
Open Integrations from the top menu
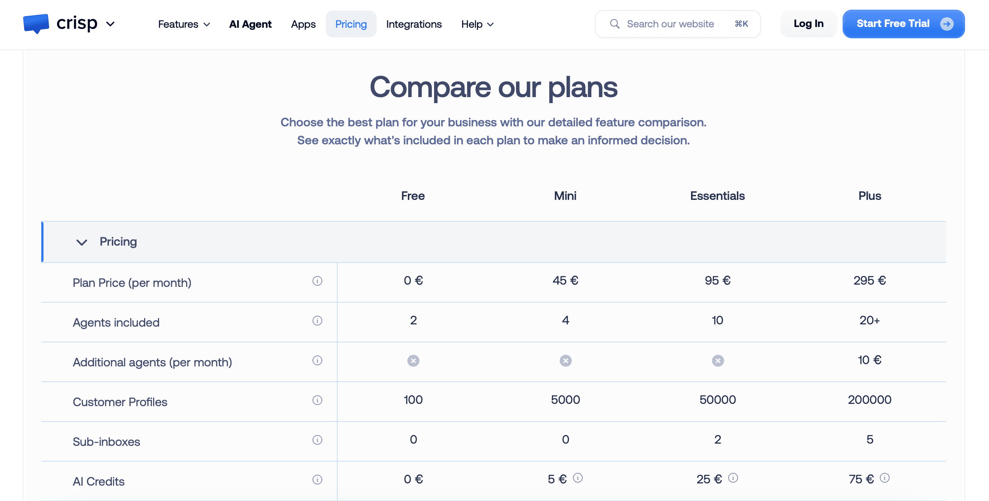pos(413,24)
